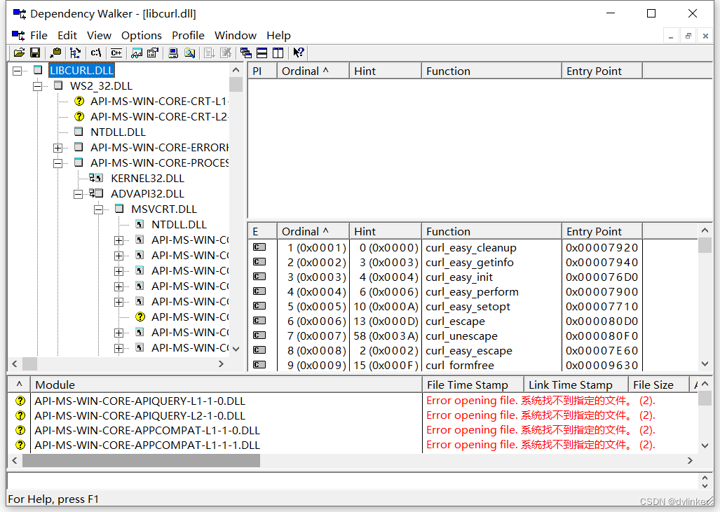Select the curl_escape function entry
Screen dimensions: 720x512
tap(455, 321)
